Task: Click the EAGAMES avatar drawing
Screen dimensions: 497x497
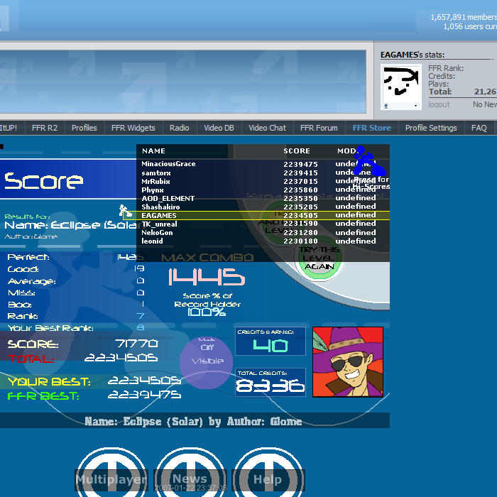Action: [402, 87]
